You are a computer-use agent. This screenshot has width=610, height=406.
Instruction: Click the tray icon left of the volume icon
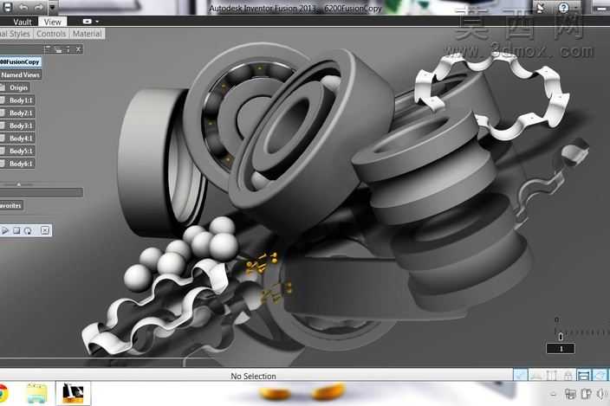pyautogui.click(x=586, y=394)
